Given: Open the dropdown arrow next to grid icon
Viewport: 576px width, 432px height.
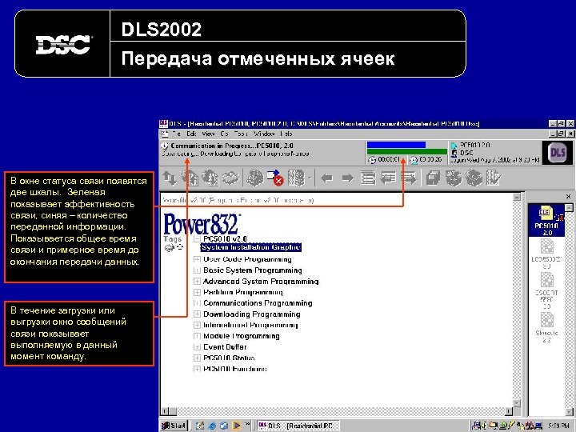Looking at the screenshot, I should (310, 179).
